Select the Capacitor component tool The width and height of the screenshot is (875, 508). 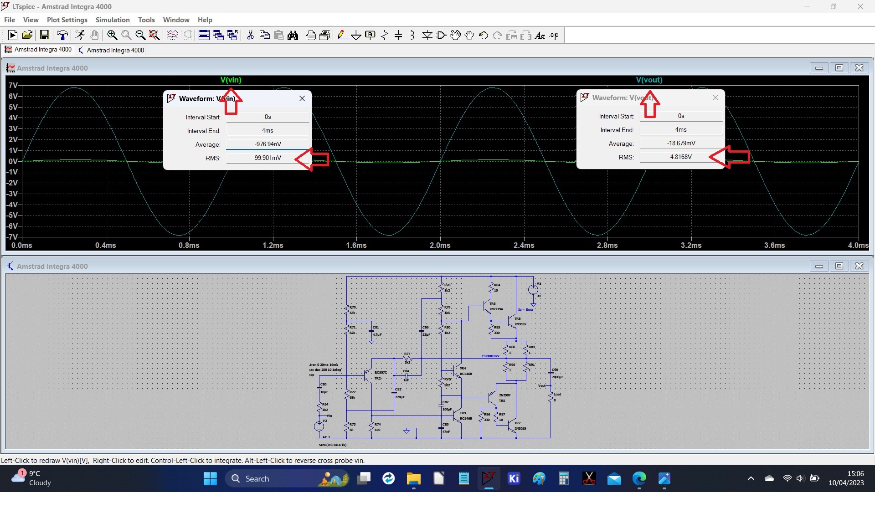pyautogui.click(x=398, y=35)
